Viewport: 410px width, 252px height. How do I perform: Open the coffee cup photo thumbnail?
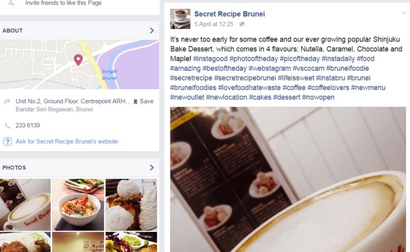(25, 205)
